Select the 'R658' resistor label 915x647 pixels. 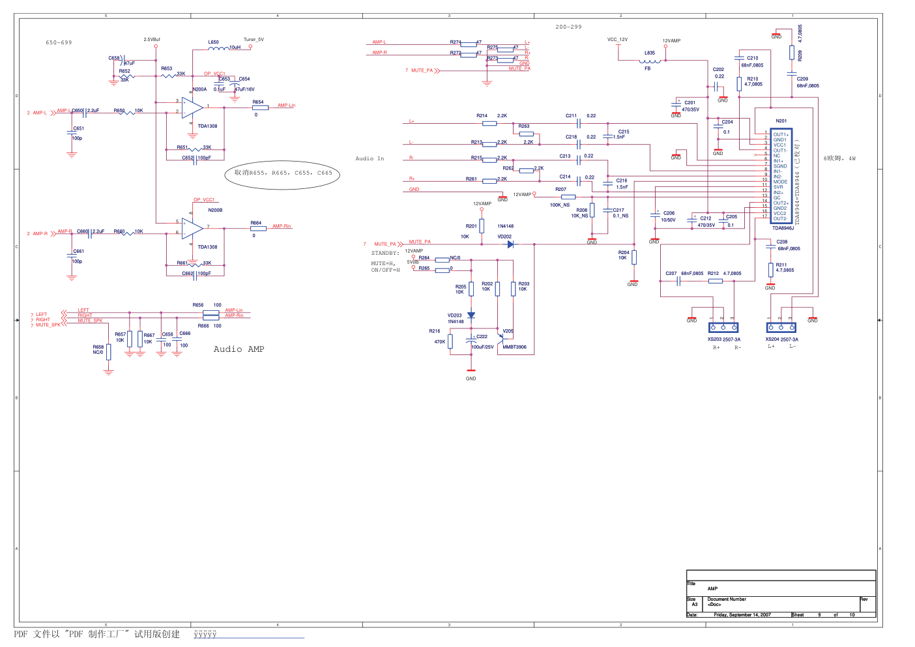click(x=98, y=347)
